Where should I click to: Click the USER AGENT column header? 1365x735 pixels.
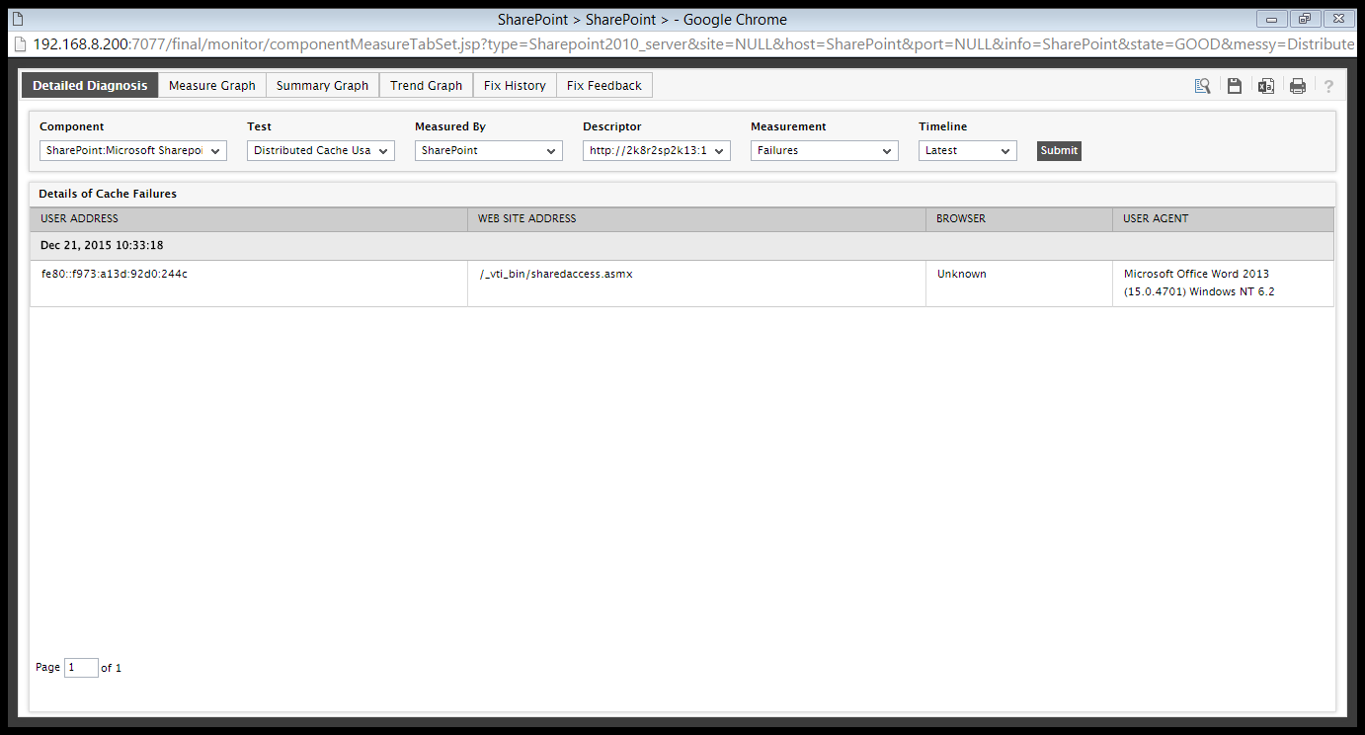[x=1223, y=218]
